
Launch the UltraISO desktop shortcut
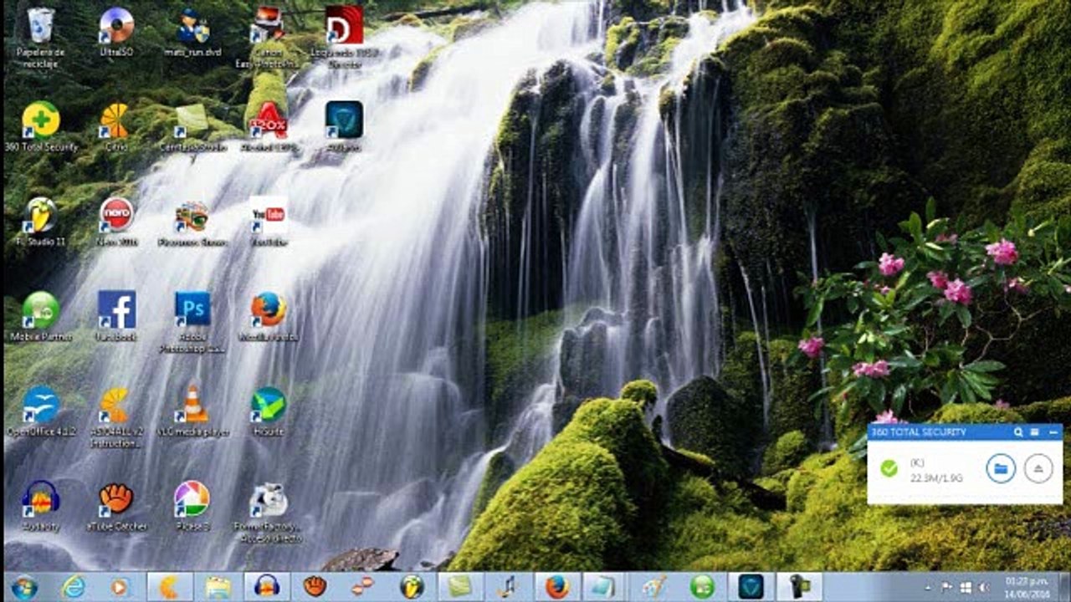point(116,25)
